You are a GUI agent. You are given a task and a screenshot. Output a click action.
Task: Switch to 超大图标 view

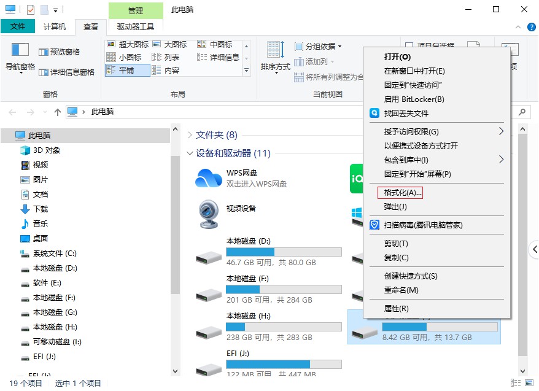point(129,45)
